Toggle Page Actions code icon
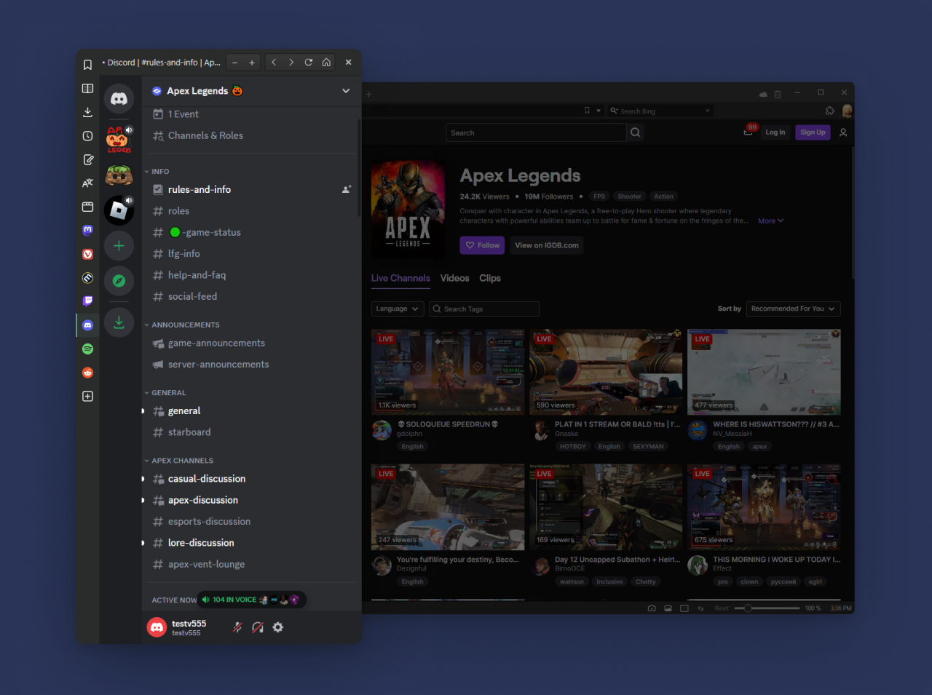The height and width of the screenshot is (695, 932). click(x=700, y=608)
